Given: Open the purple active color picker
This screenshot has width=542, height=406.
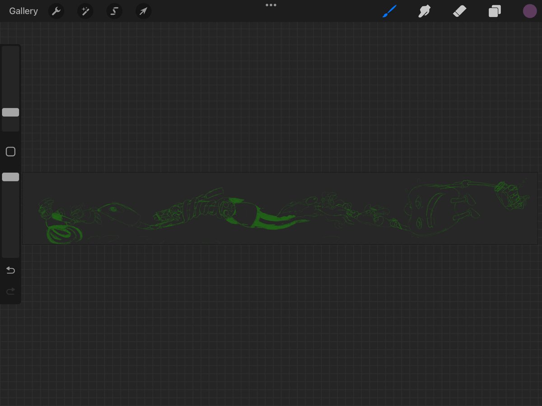Looking at the screenshot, I should tap(530, 11).
